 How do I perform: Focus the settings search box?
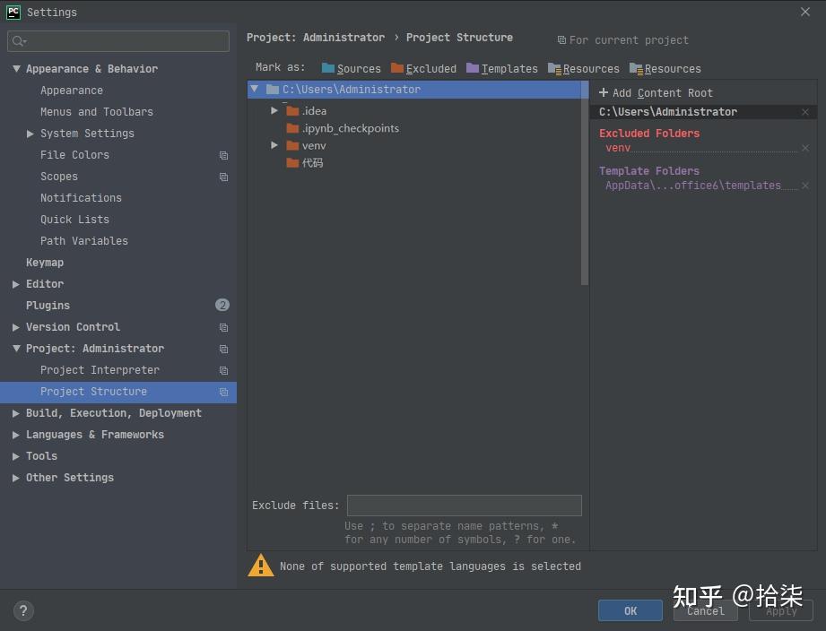point(118,41)
